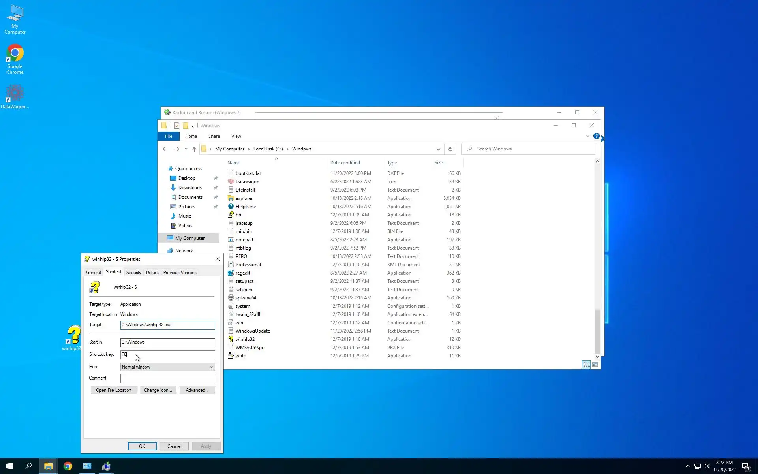Open the explorer Help question icon

[596, 136]
